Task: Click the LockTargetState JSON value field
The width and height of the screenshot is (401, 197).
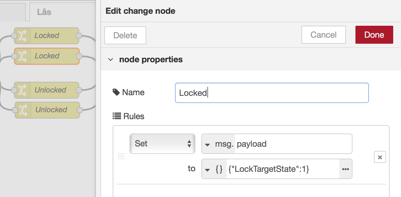Action: coord(282,169)
